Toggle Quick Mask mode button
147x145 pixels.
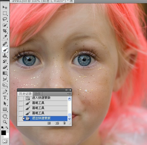click(5, 141)
